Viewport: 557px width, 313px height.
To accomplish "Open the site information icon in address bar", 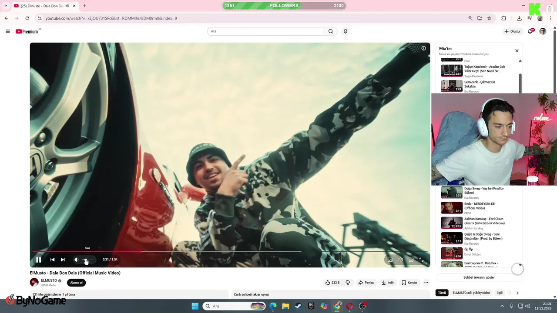I will 39,18.
